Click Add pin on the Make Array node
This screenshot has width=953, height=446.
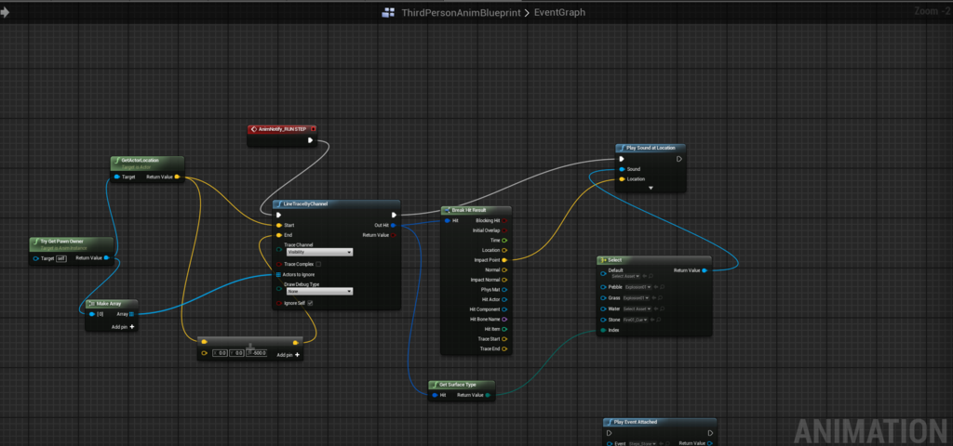point(123,326)
